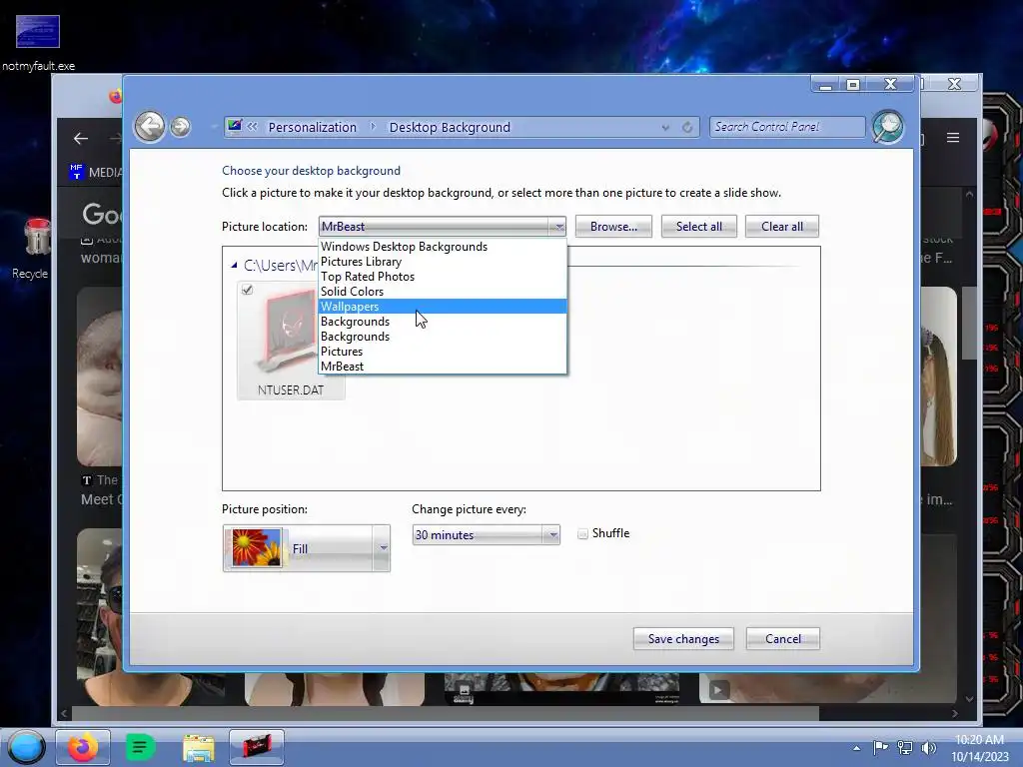Click the back arrow in the Firefox window
This screenshot has height=767, width=1023.
(x=81, y=138)
